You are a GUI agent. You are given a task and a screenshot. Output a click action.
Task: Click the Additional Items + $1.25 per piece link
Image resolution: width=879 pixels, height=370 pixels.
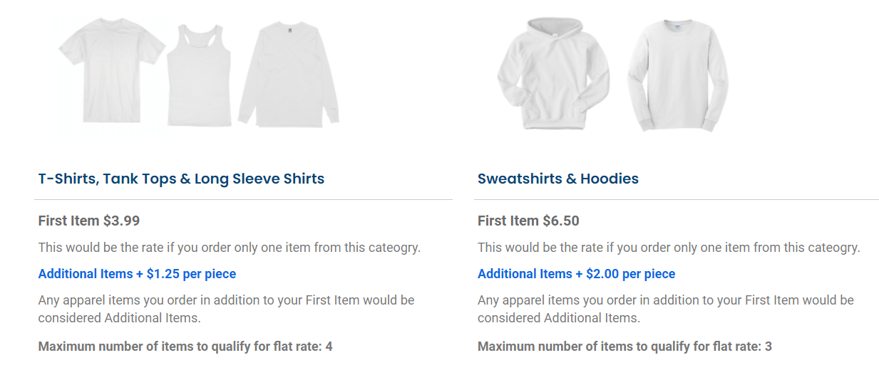pos(137,274)
